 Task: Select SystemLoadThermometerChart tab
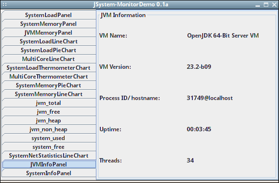coord(49,68)
